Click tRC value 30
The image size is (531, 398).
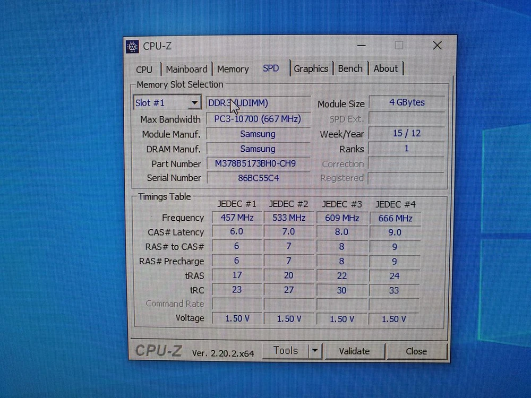(341, 290)
